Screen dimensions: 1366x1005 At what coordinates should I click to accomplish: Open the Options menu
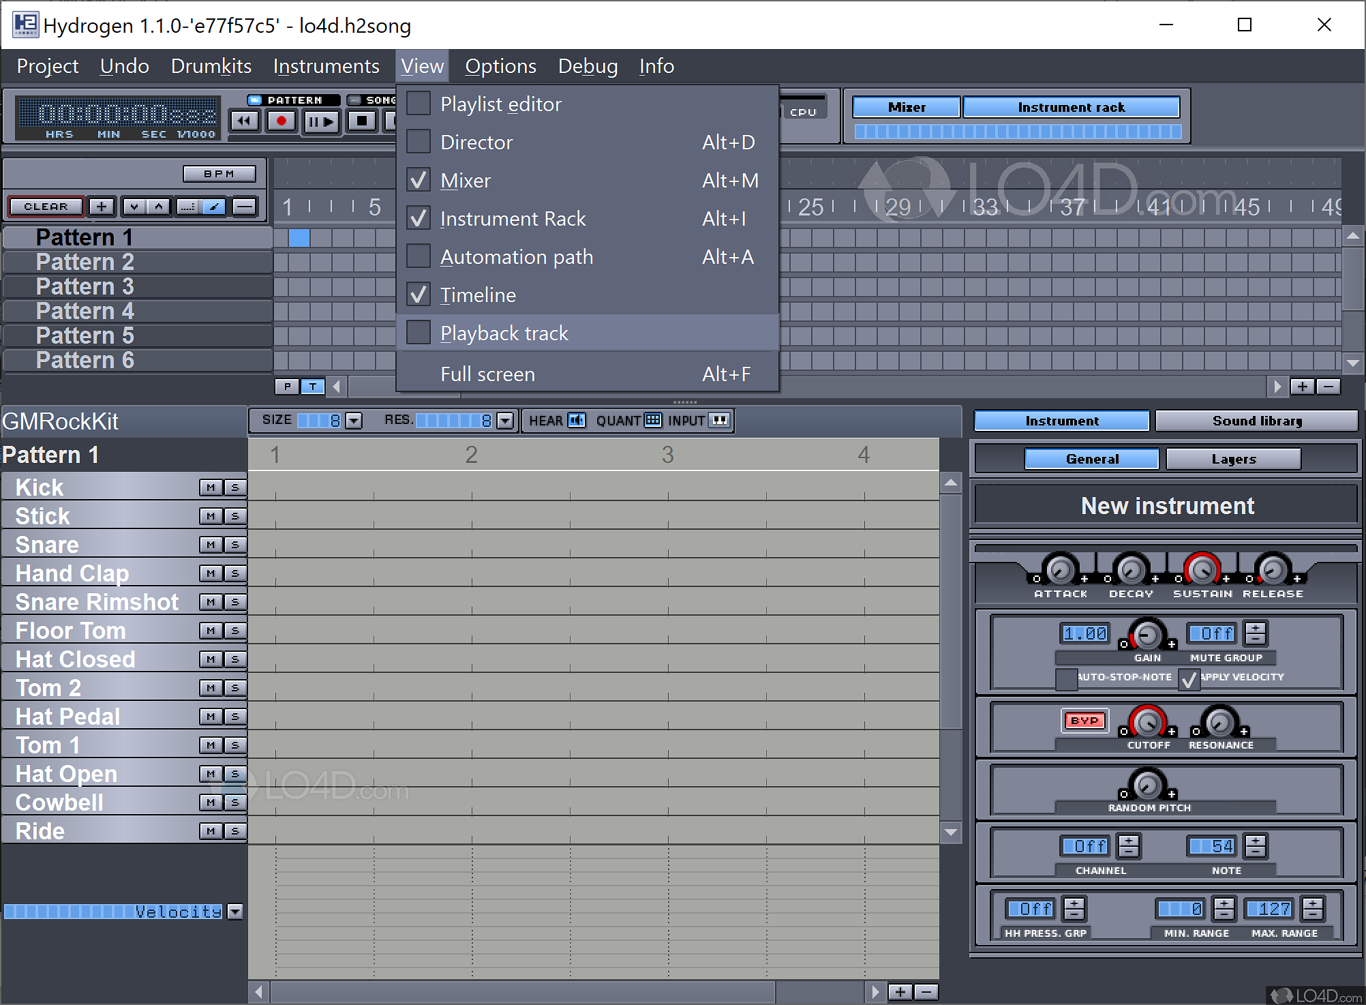500,66
